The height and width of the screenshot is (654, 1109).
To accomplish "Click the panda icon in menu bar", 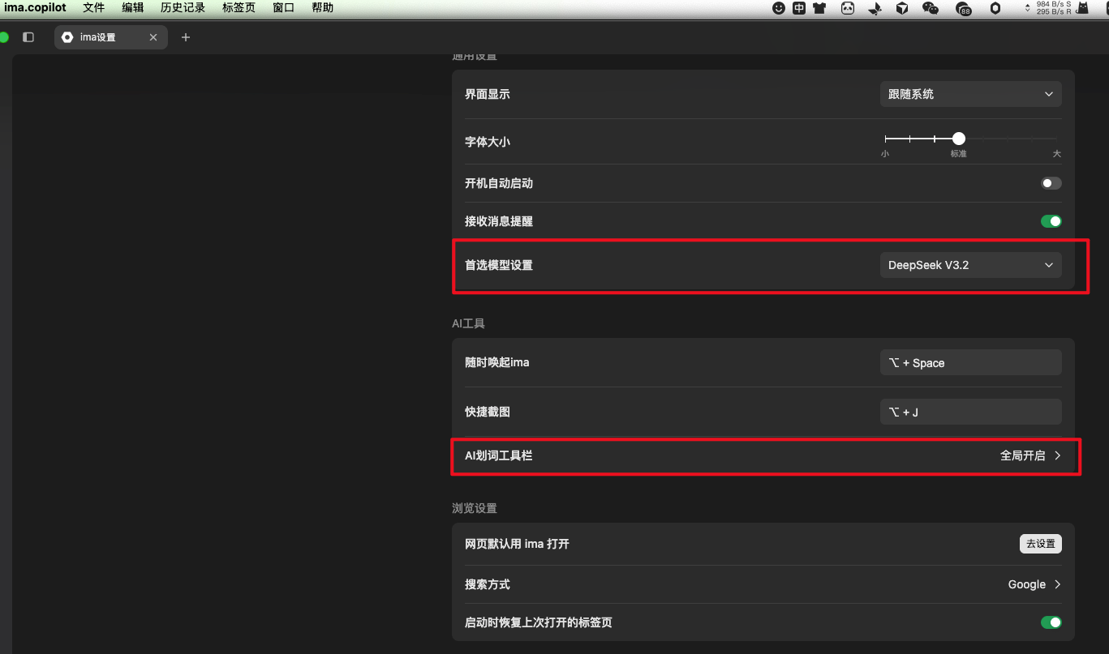I will click(x=848, y=8).
